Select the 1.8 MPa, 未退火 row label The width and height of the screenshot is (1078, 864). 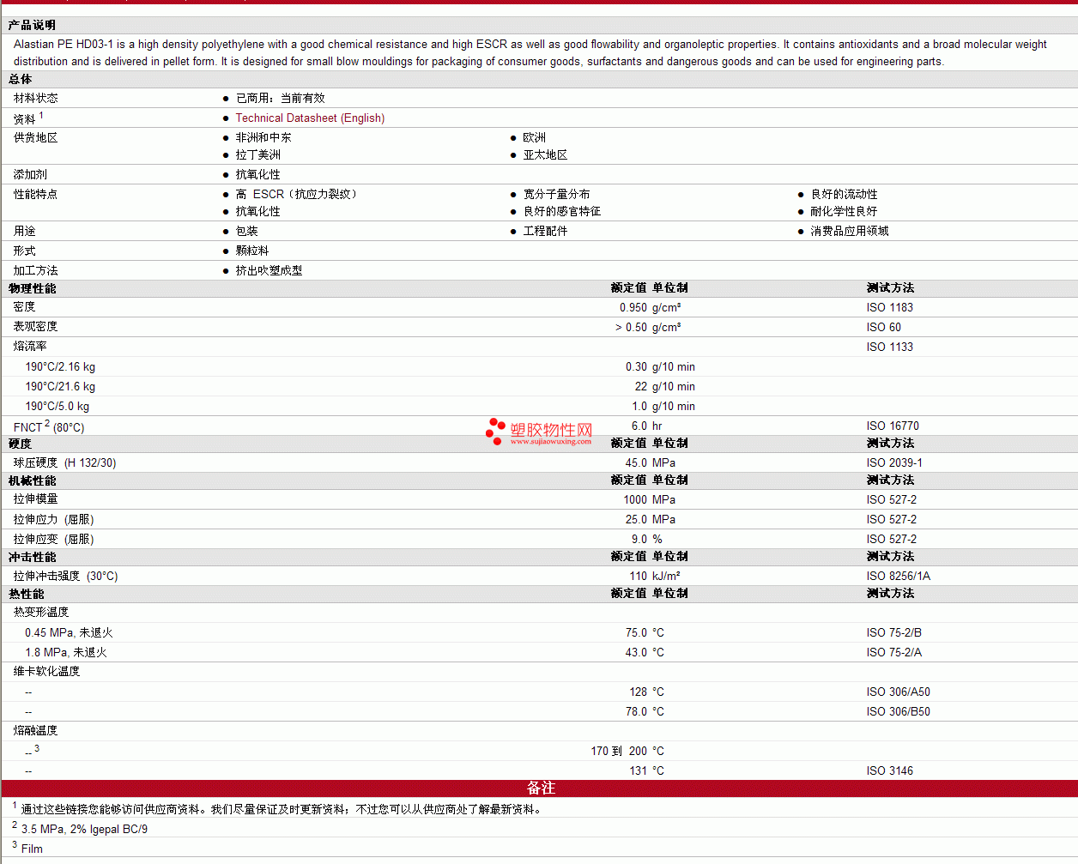[66, 653]
